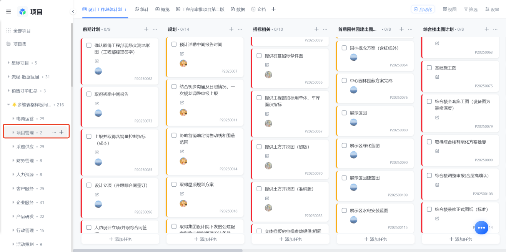Click 添加任务 under 前期计划 column
Screen dimensions: 506x252
[120, 239]
